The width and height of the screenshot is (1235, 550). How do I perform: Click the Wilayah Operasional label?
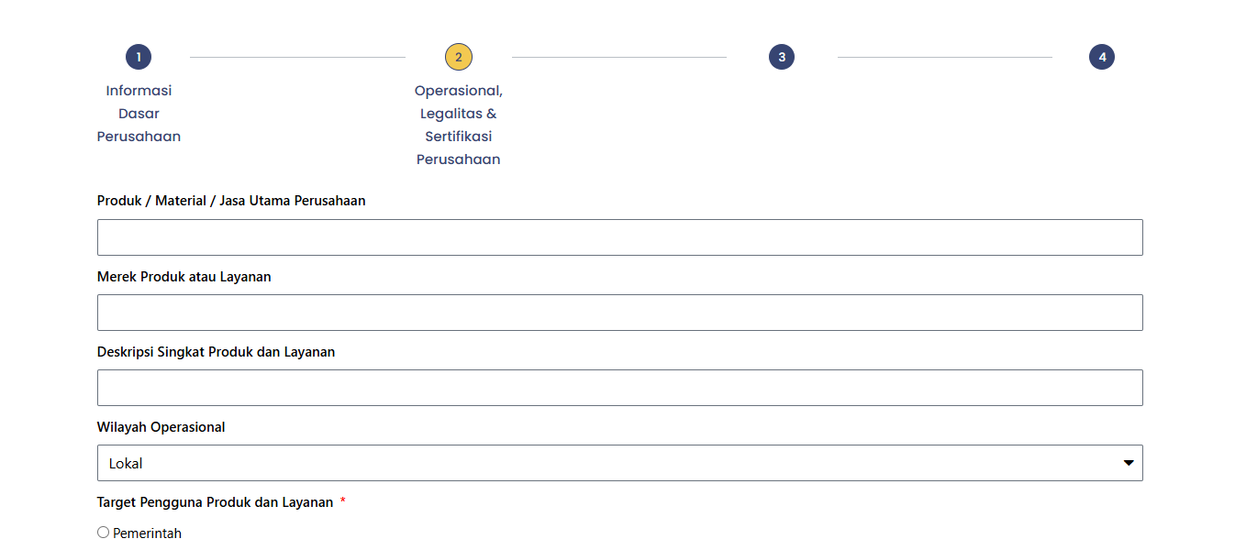(161, 426)
